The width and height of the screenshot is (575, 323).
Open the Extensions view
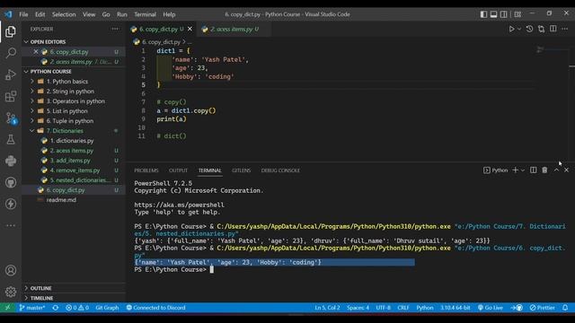pos(11,96)
